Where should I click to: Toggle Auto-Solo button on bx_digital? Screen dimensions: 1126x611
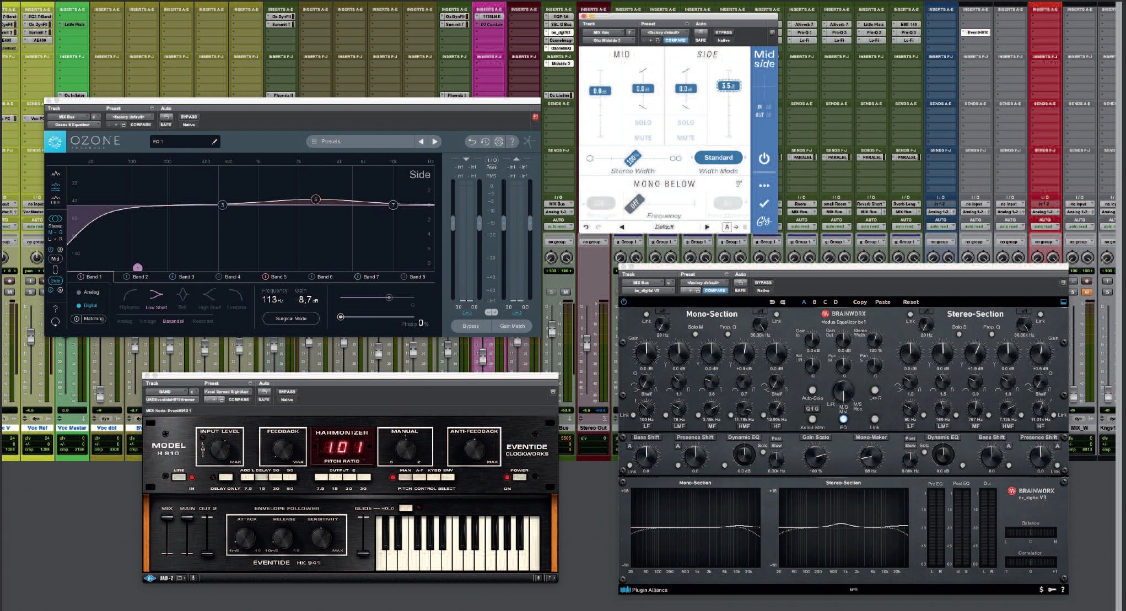tap(812, 390)
